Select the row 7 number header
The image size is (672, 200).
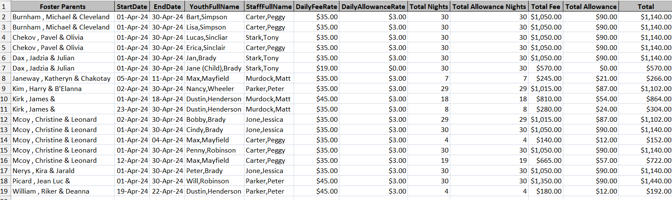click(4, 68)
